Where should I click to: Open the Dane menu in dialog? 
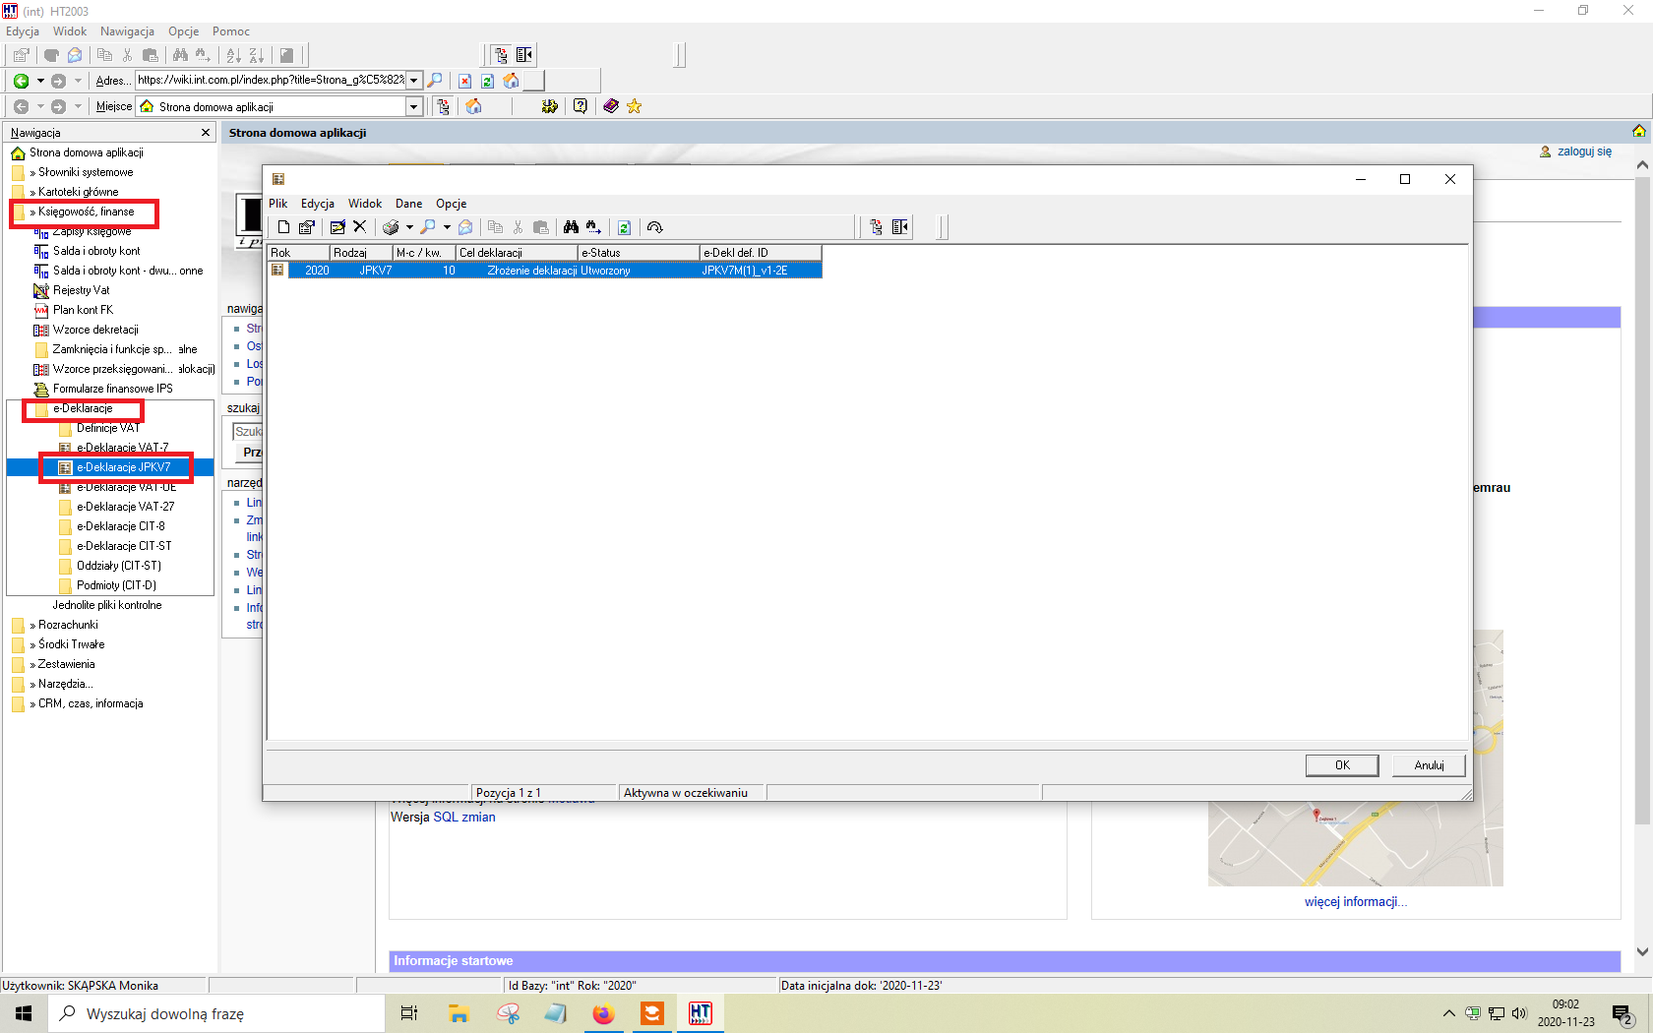(409, 204)
